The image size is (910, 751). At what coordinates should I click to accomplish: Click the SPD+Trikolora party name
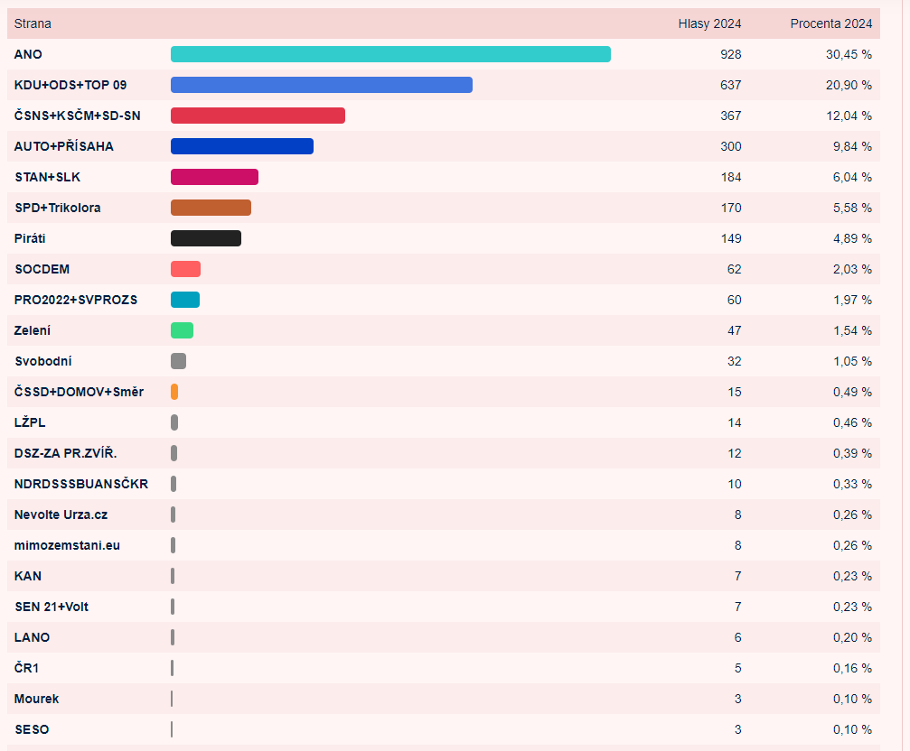(x=58, y=208)
